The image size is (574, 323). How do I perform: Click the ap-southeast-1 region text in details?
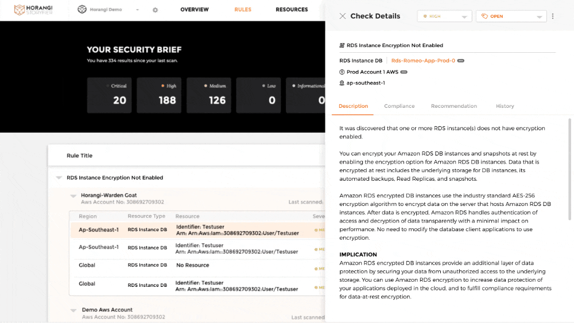tap(366, 83)
